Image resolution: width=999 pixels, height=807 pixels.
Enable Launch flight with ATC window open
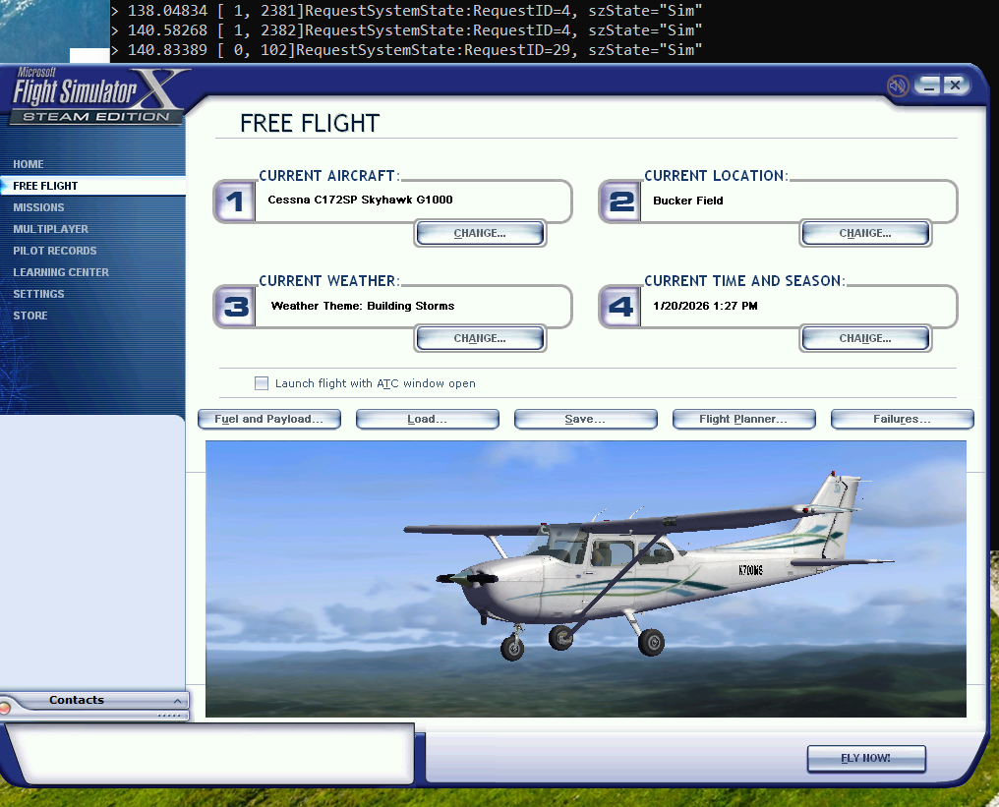pyautogui.click(x=262, y=383)
